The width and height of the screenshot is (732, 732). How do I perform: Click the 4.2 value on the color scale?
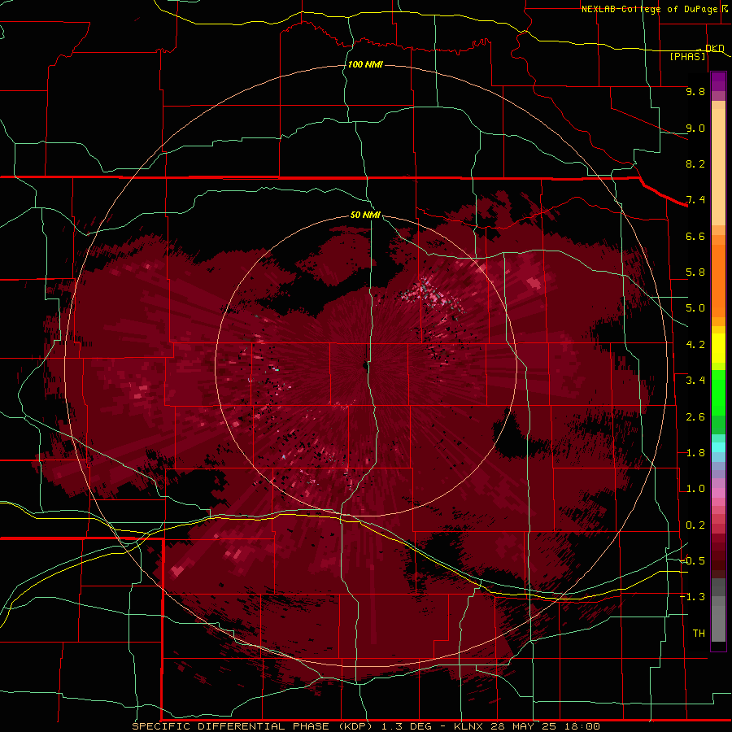click(x=695, y=345)
